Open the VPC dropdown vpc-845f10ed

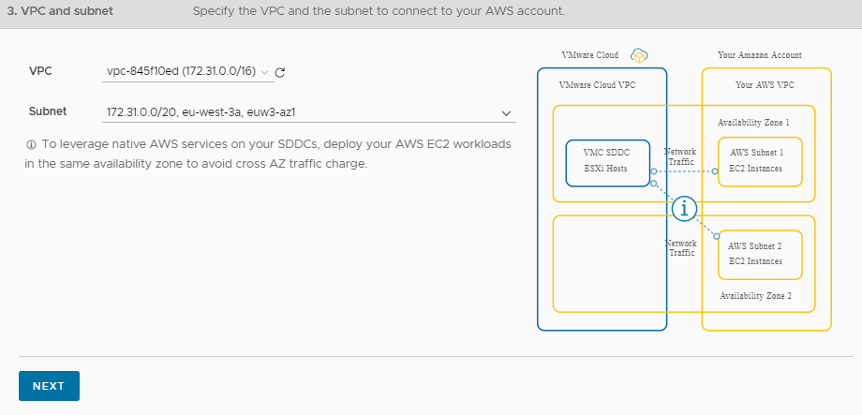[x=187, y=71]
